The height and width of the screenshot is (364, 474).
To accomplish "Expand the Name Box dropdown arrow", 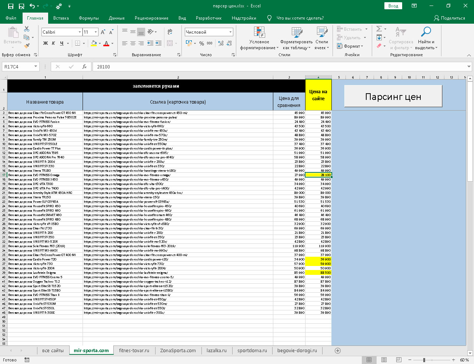I will pyautogui.click(x=36, y=67).
